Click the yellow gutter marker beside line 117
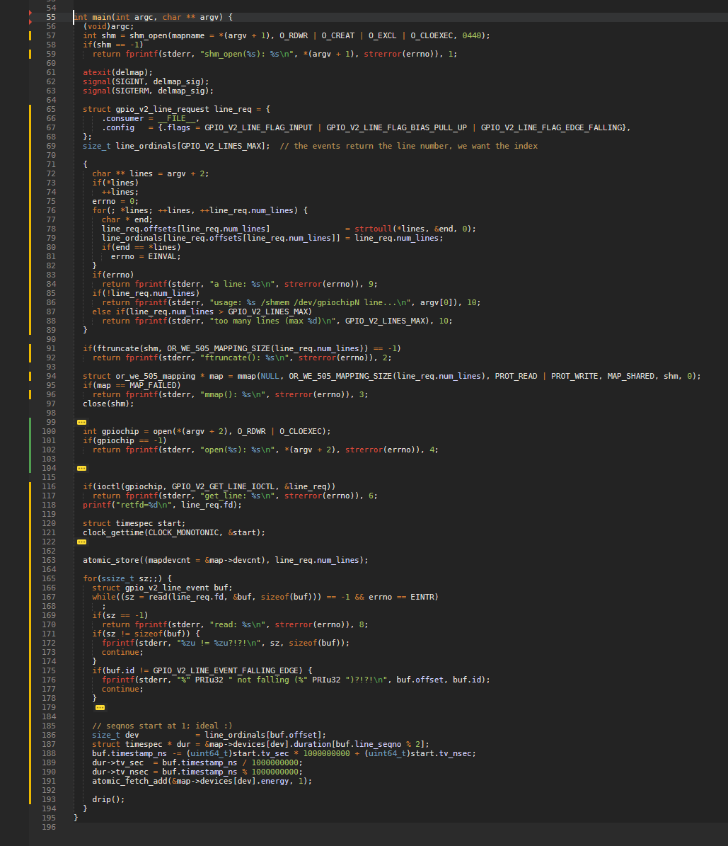 (30, 496)
